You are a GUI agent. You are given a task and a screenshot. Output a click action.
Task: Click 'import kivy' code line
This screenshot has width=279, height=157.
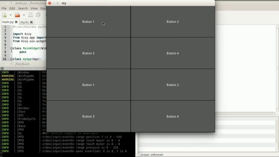[22, 34]
